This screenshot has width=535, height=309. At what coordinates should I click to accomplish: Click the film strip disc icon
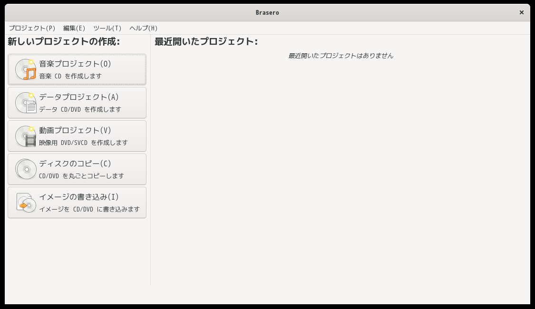click(x=26, y=136)
